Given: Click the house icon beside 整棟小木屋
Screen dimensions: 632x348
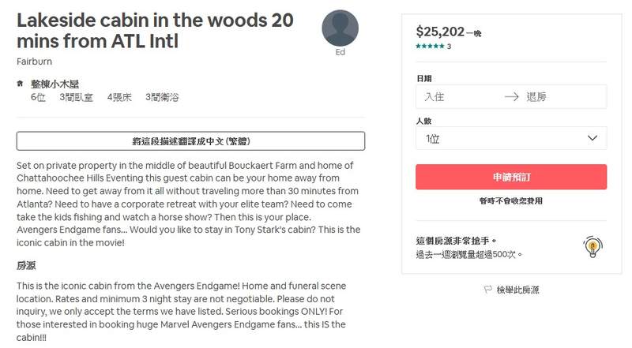Looking at the screenshot, I should [x=19, y=83].
